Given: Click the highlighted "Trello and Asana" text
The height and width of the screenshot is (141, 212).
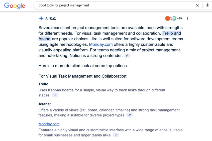Looking at the screenshot, I should click(171, 33).
